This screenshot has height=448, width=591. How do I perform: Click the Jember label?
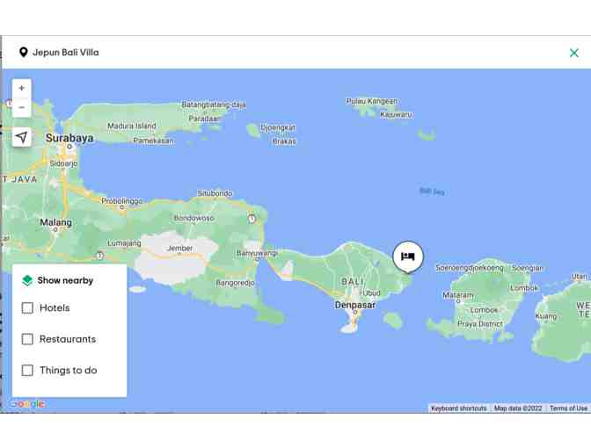coord(179,249)
